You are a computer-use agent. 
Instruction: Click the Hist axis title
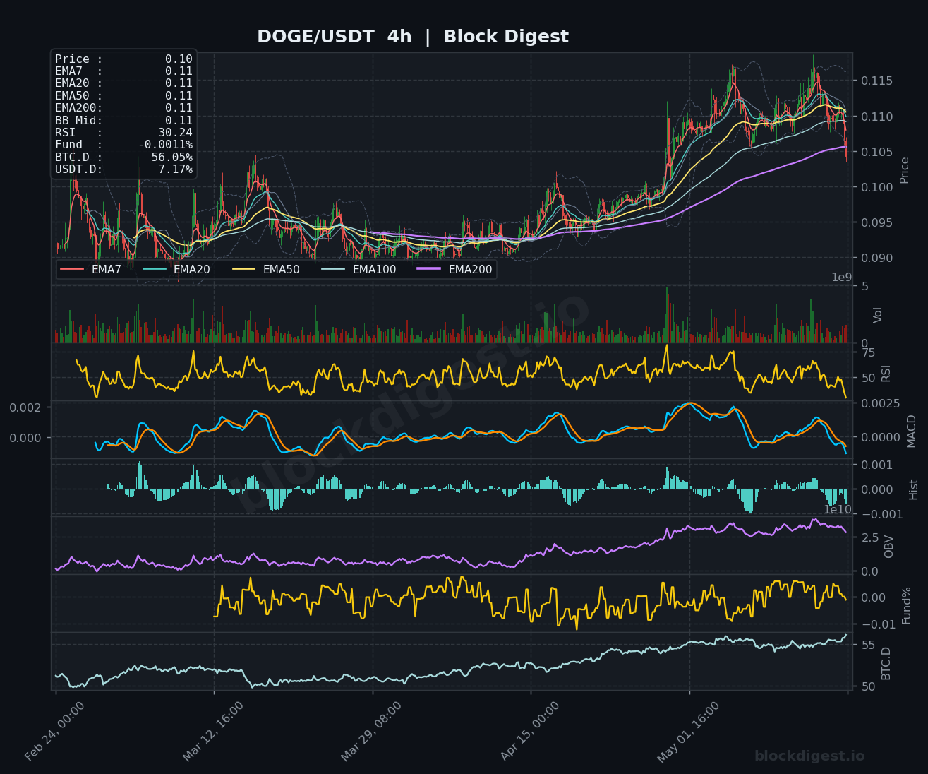[913, 489]
